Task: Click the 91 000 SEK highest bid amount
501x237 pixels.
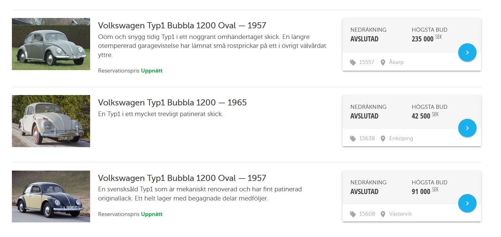Action: pos(421,192)
